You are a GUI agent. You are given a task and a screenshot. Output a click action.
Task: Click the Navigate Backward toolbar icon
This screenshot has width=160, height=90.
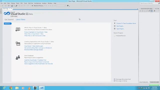pyautogui.click(x=2, y=6)
